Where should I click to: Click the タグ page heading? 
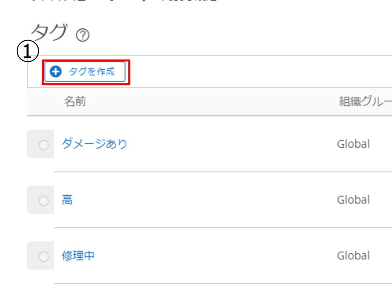[x=49, y=32]
